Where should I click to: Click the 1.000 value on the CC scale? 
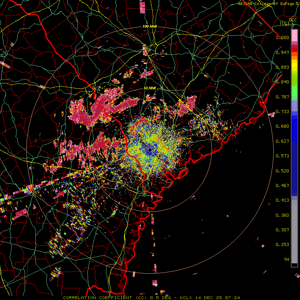(282, 37)
